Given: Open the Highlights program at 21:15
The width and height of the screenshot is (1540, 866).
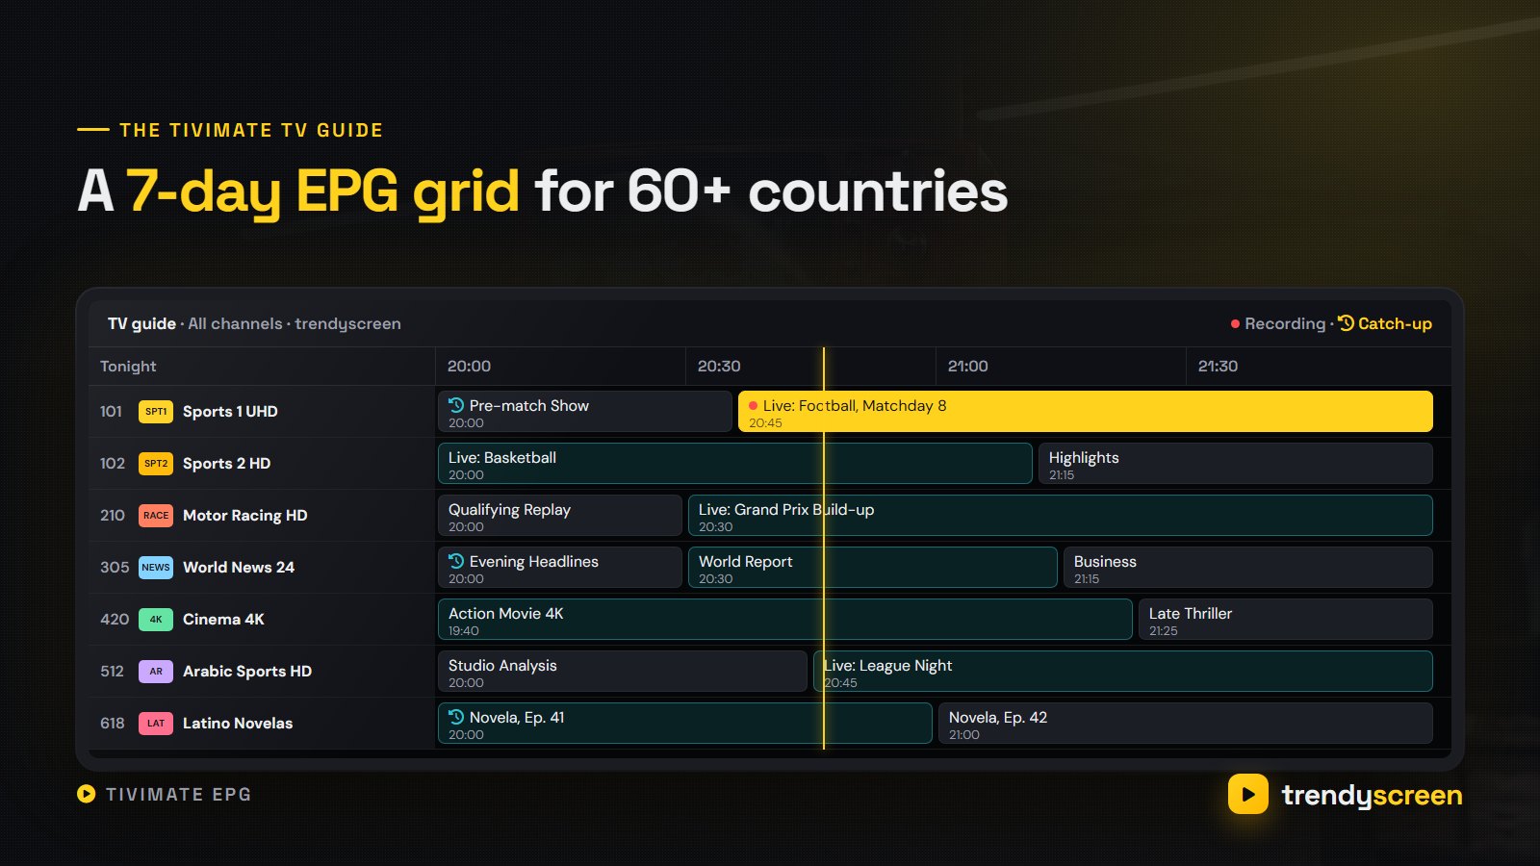Looking at the screenshot, I should [x=1236, y=464].
